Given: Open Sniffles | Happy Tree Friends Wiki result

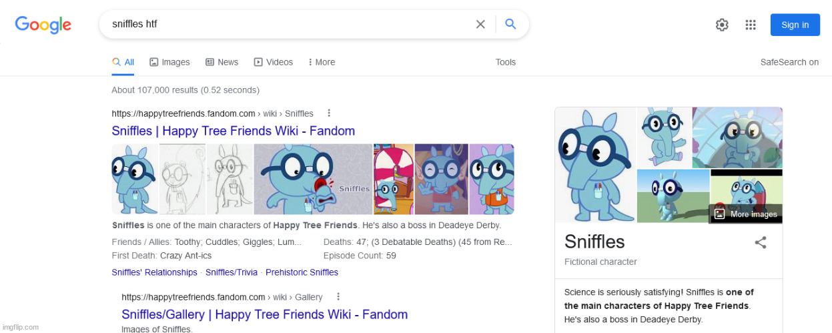Looking at the screenshot, I should (x=233, y=131).
